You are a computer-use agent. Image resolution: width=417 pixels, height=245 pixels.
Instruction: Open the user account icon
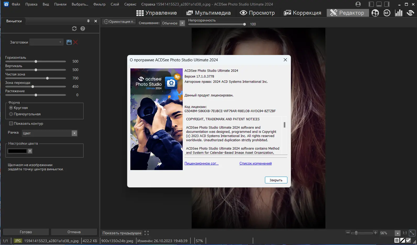coord(358,4)
